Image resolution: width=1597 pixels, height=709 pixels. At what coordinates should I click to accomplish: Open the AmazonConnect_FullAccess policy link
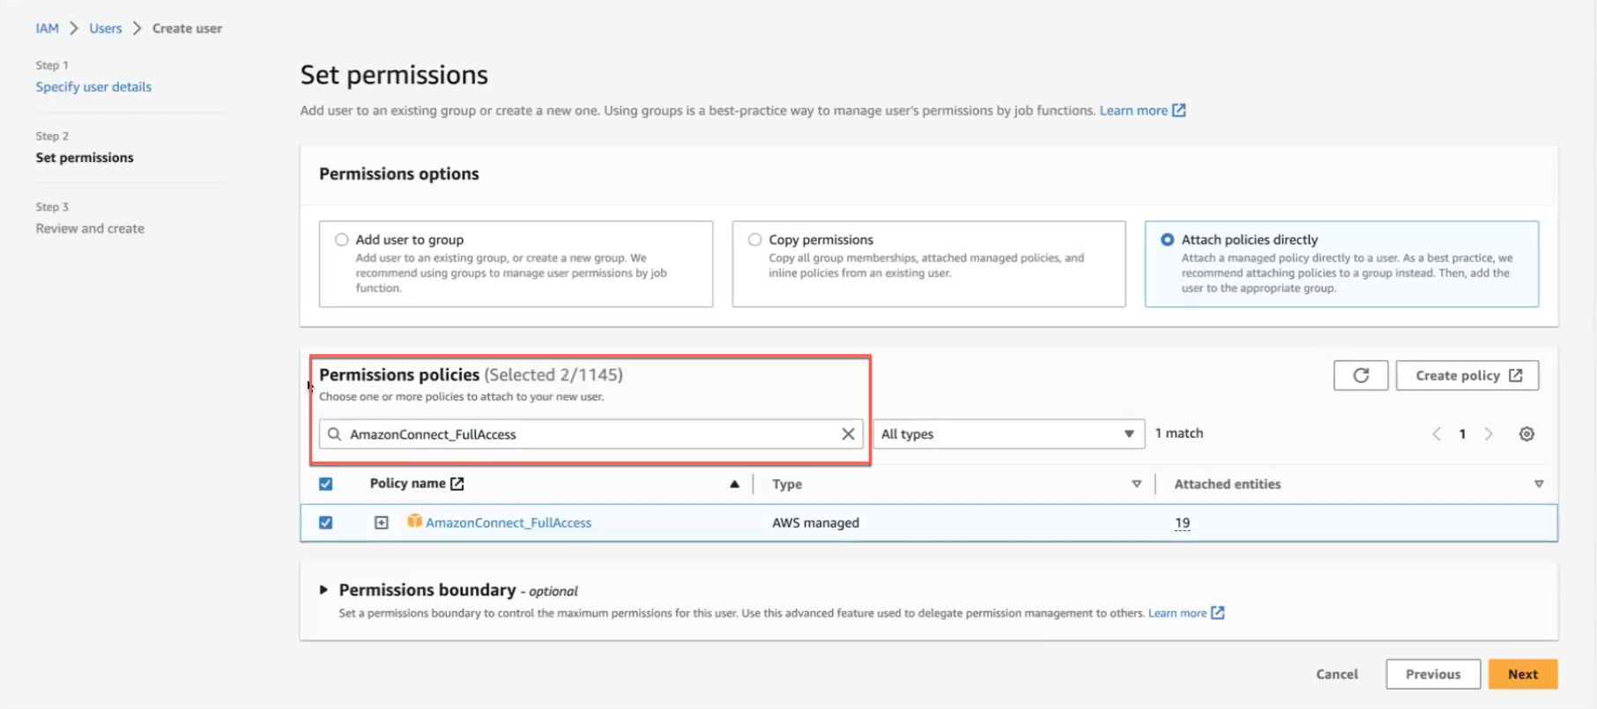coord(509,522)
